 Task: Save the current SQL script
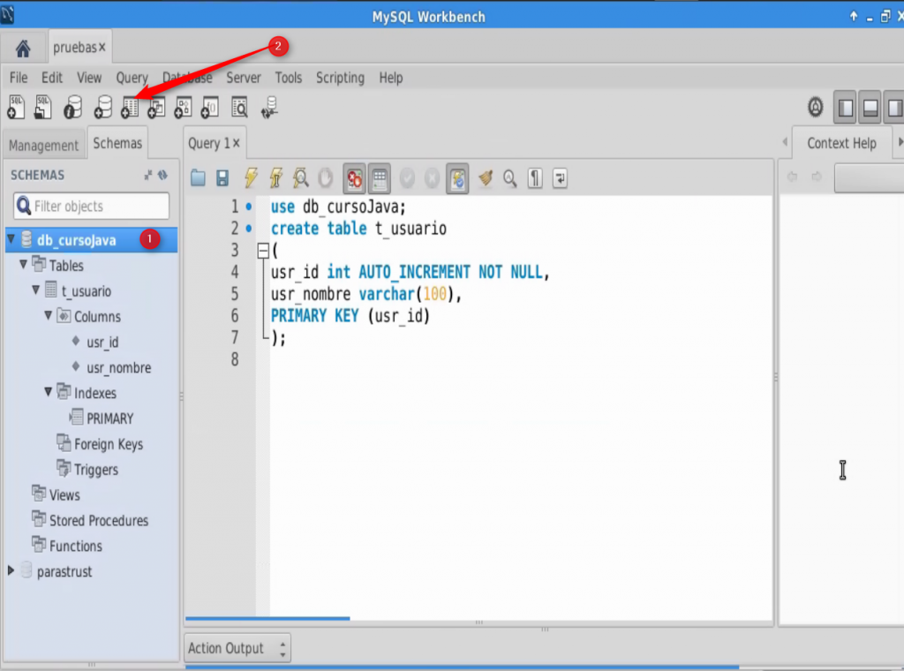[x=222, y=178]
